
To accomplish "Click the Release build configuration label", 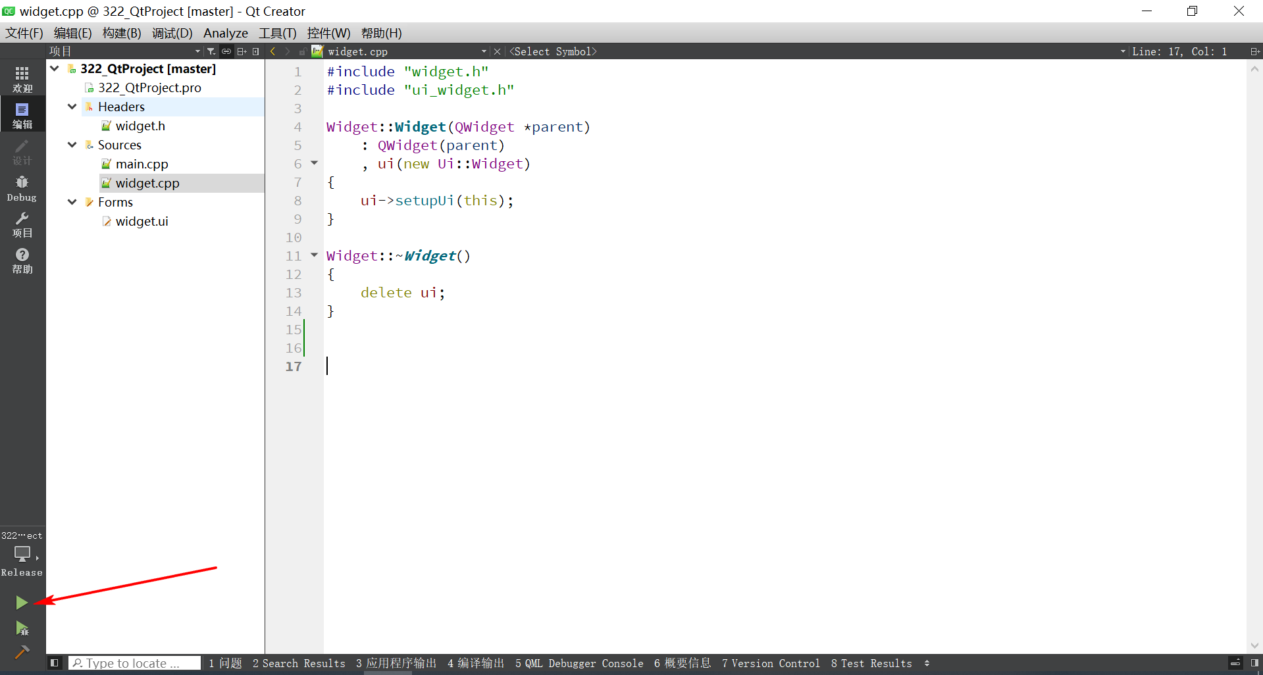I will pos(22,572).
